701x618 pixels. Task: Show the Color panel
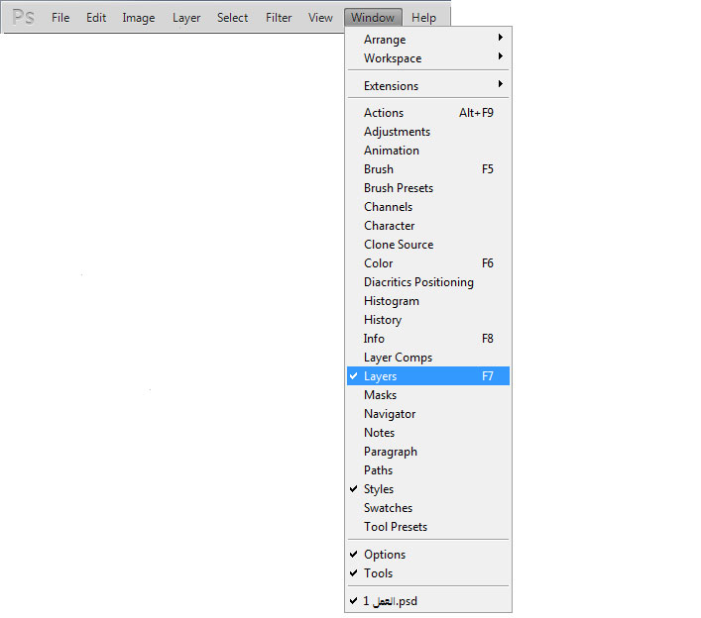[428, 263]
